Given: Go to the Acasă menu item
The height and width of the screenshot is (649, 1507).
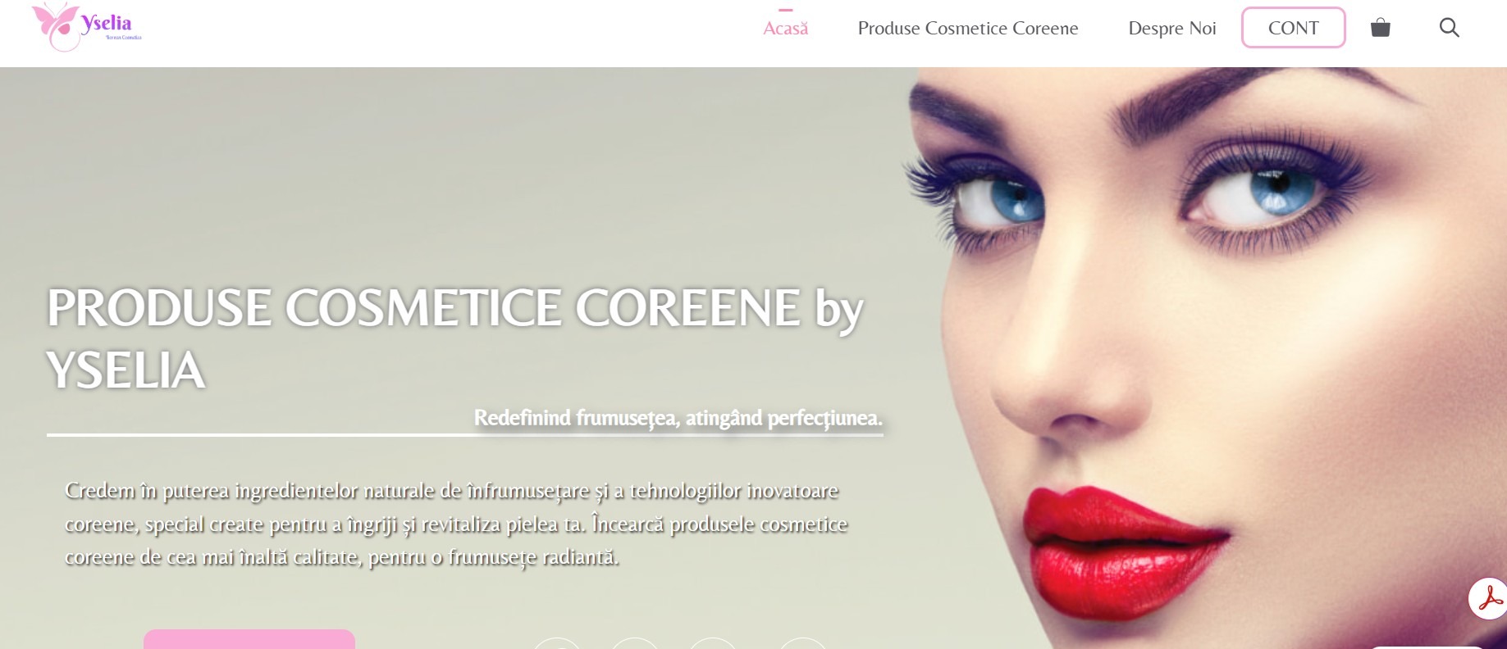Looking at the screenshot, I should [x=786, y=29].
